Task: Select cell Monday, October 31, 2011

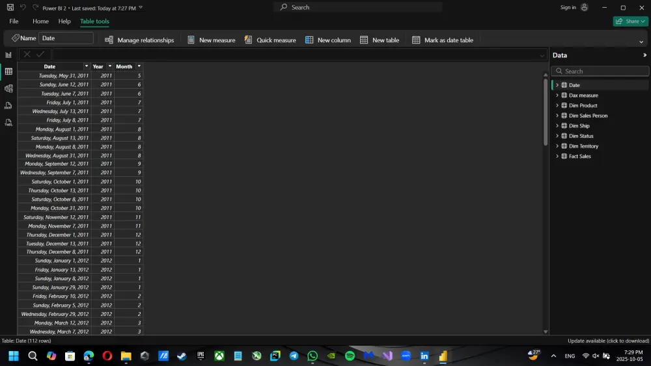Action: click(x=55, y=208)
